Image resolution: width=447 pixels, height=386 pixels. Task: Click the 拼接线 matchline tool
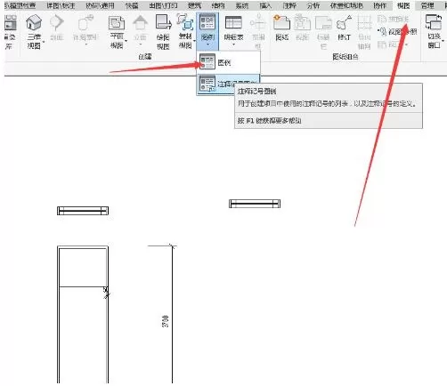pyautogui.click(x=394, y=19)
